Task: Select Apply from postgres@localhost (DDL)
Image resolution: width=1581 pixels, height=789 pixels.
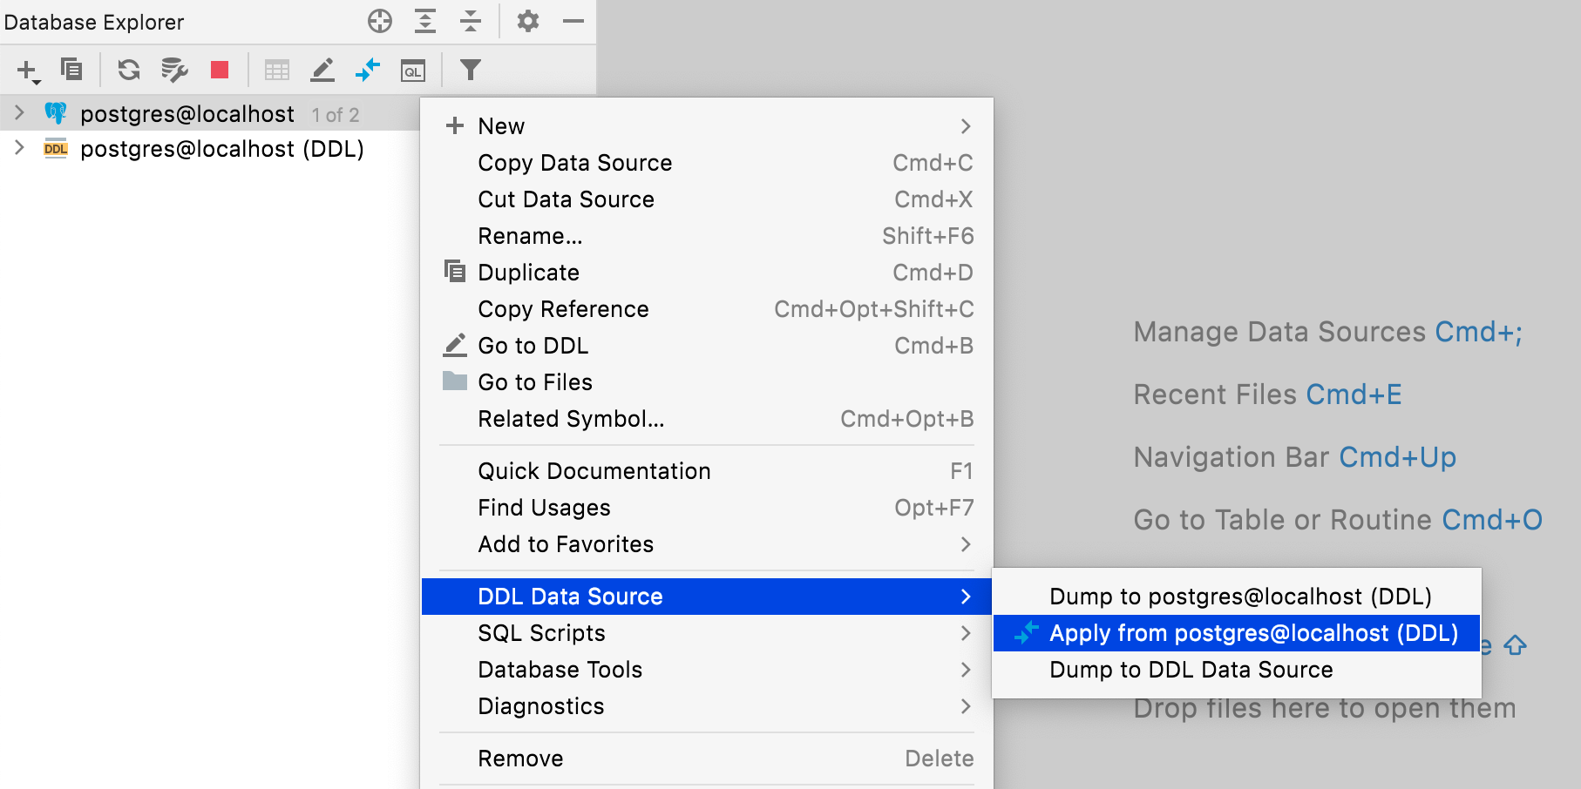Action: click(x=1252, y=633)
